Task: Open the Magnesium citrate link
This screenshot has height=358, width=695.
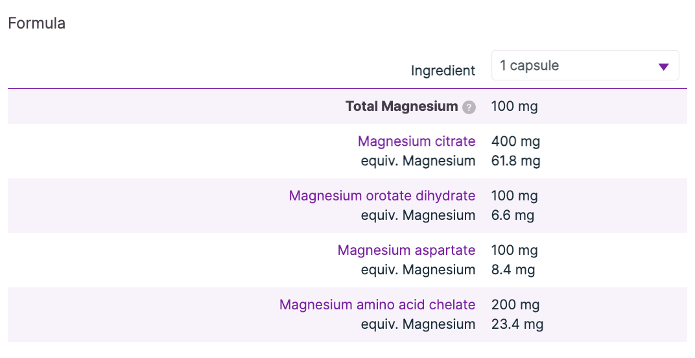Action: coord(416,141)
